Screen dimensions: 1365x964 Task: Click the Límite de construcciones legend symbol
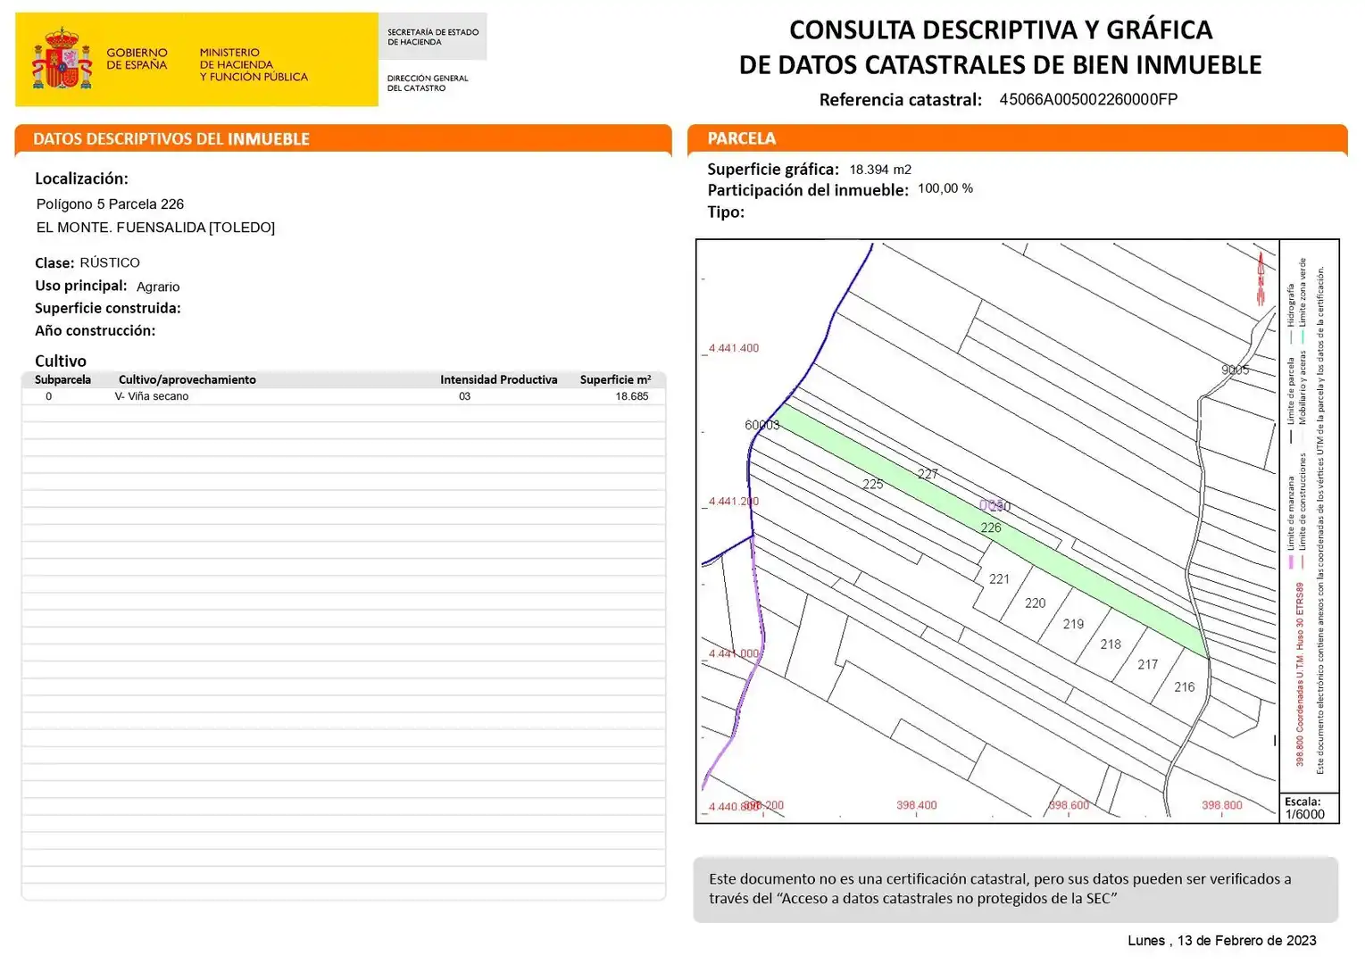click(x=1303, y=561)
